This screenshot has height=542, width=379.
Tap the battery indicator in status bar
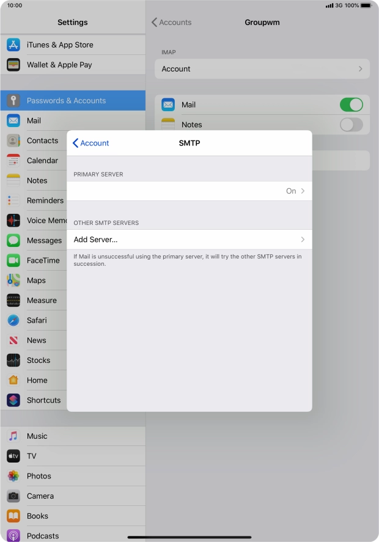click(x=365, y=5)
